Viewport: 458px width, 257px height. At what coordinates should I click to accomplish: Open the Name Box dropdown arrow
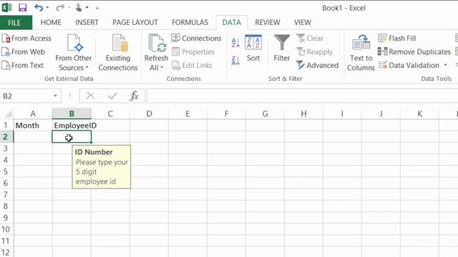pyautogui.click(x=55, y=96)
